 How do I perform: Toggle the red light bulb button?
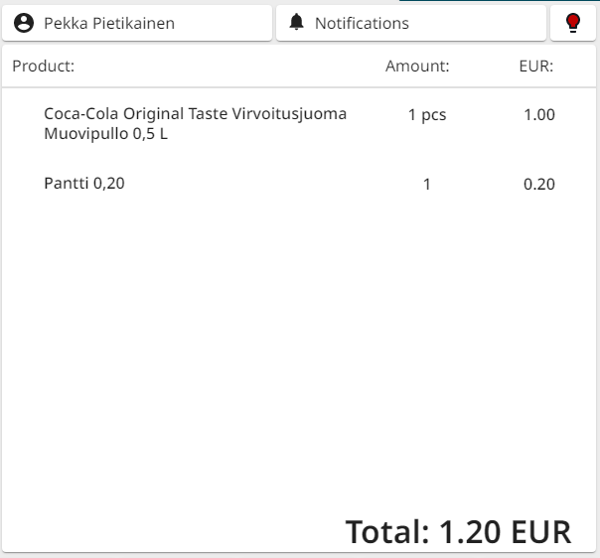573,23
